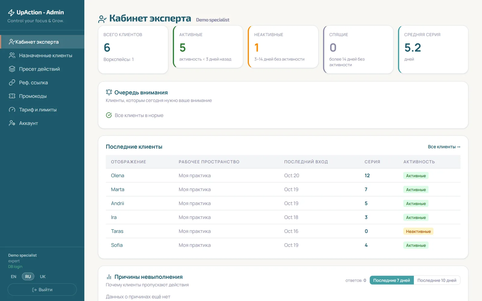Screen dimensions: 482x301
Task: Select client name Andrii
Action: [117, 203]
